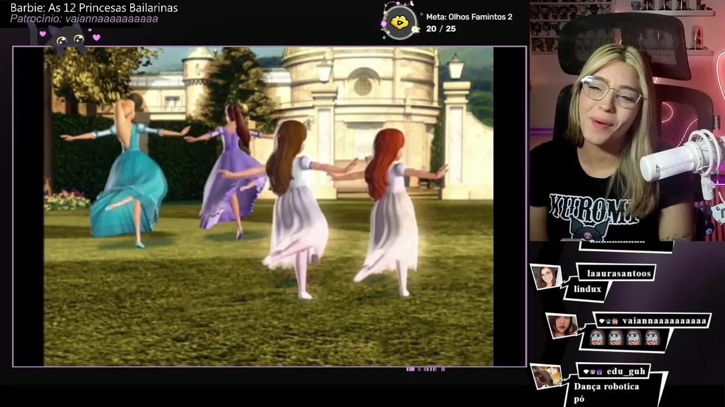Click the chat message 'Dança robotica pó'
The image size is (725, 407).
tap(606, 393)
